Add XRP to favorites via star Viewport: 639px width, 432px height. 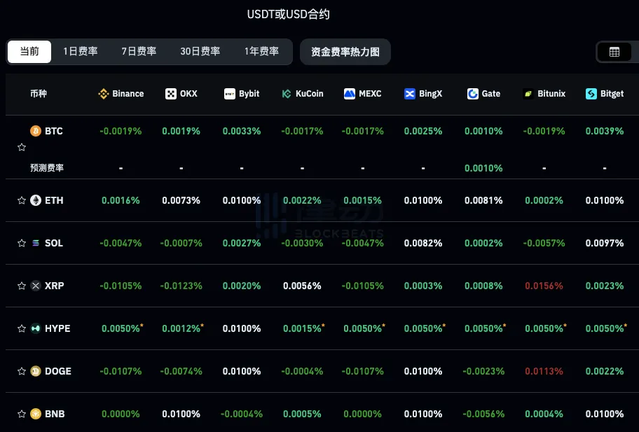pos(22,286)
